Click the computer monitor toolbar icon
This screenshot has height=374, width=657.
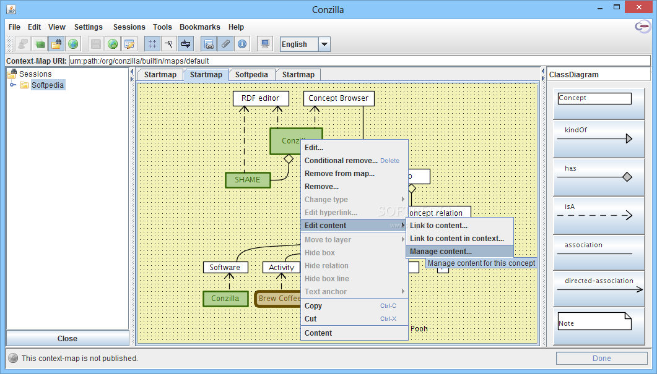tap(265, 44)
